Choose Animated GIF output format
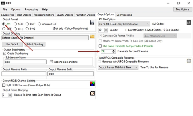Image resolution: width=193 pixels, height=116 pixels. [39, 24]
